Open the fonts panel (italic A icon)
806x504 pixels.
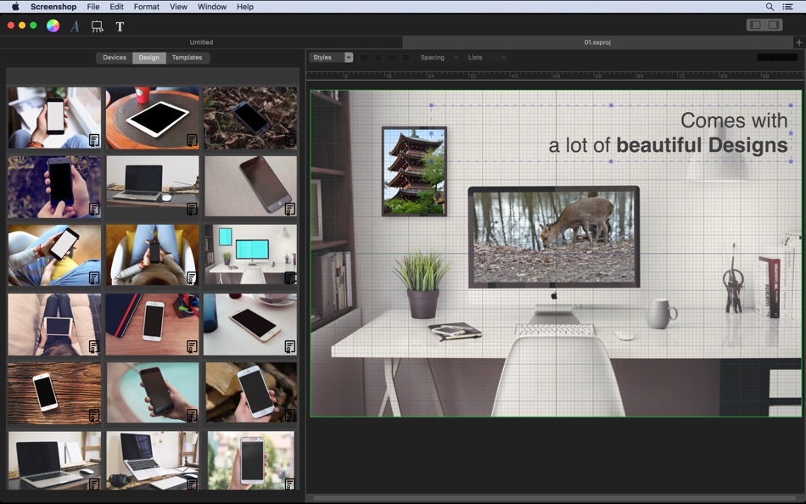(75, 26)
